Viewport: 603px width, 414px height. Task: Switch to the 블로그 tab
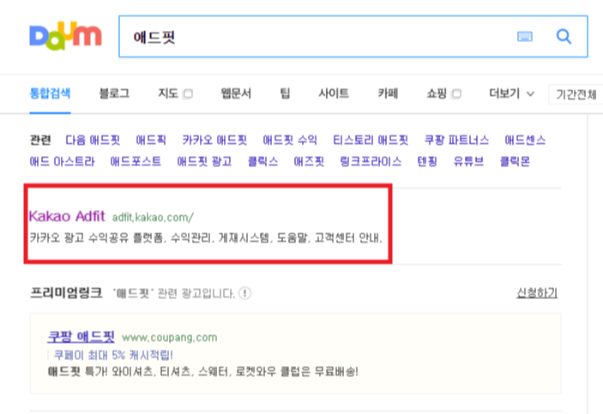click(x=114, y=93)
